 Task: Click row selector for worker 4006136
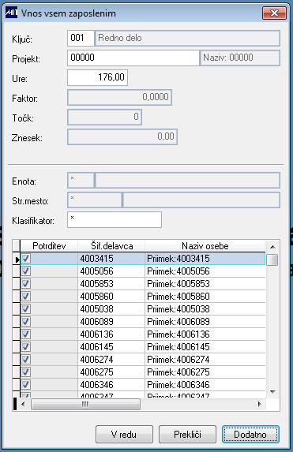17,334
